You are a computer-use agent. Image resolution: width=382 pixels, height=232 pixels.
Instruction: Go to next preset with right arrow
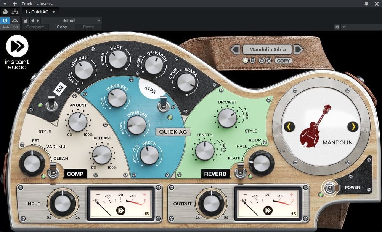[299, 49]
